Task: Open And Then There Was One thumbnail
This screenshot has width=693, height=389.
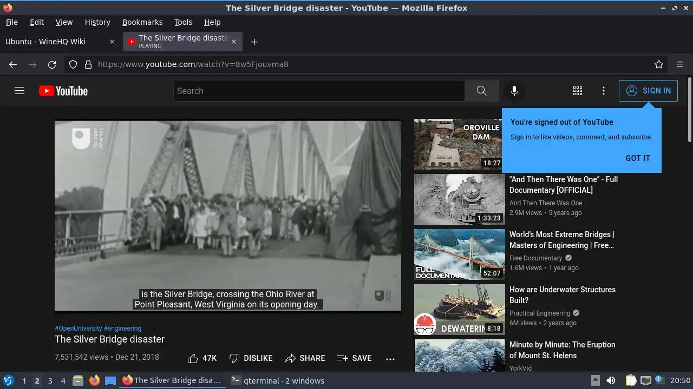Action: coord(460,199)
